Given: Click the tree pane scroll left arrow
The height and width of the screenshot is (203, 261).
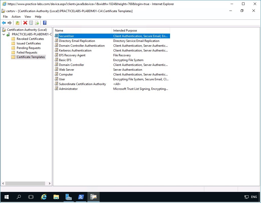Looking at the screenshot, I should point(3,183).
